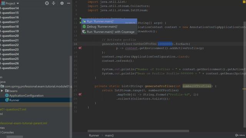Open Project panel settings gear
The width and height of the screenshot is (246, 138).
coord(62,3)
